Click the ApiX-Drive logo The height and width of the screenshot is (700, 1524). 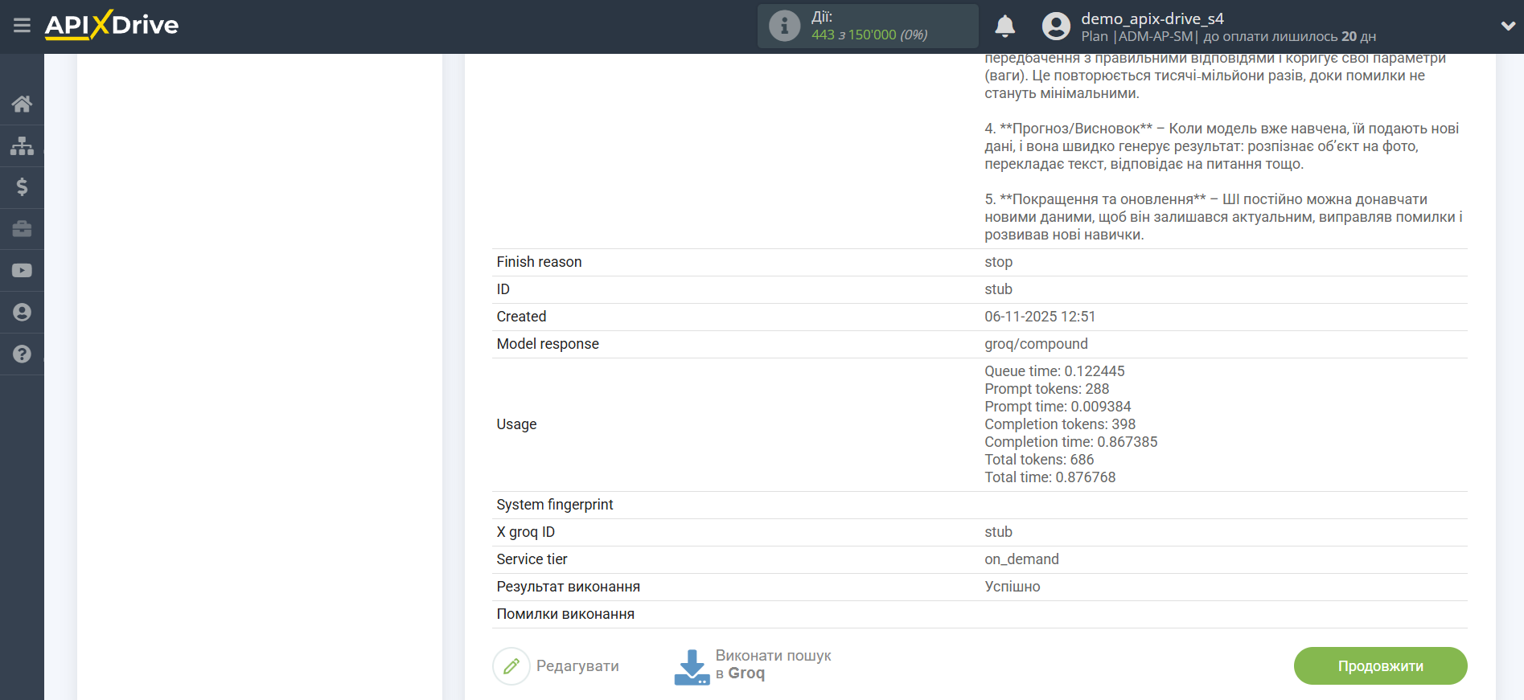tap(112, 25)
